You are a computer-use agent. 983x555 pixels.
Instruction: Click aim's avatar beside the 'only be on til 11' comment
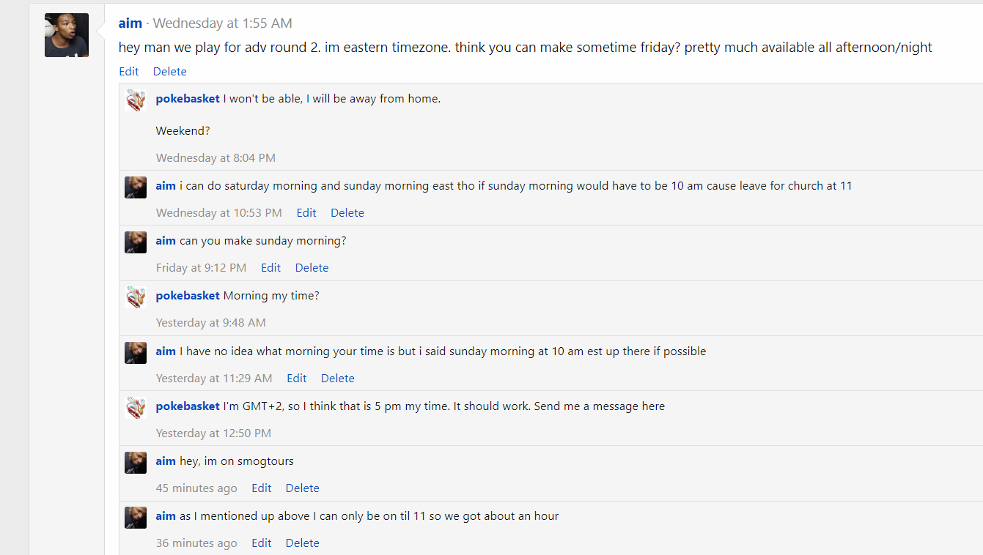click(x=136, y=518)
